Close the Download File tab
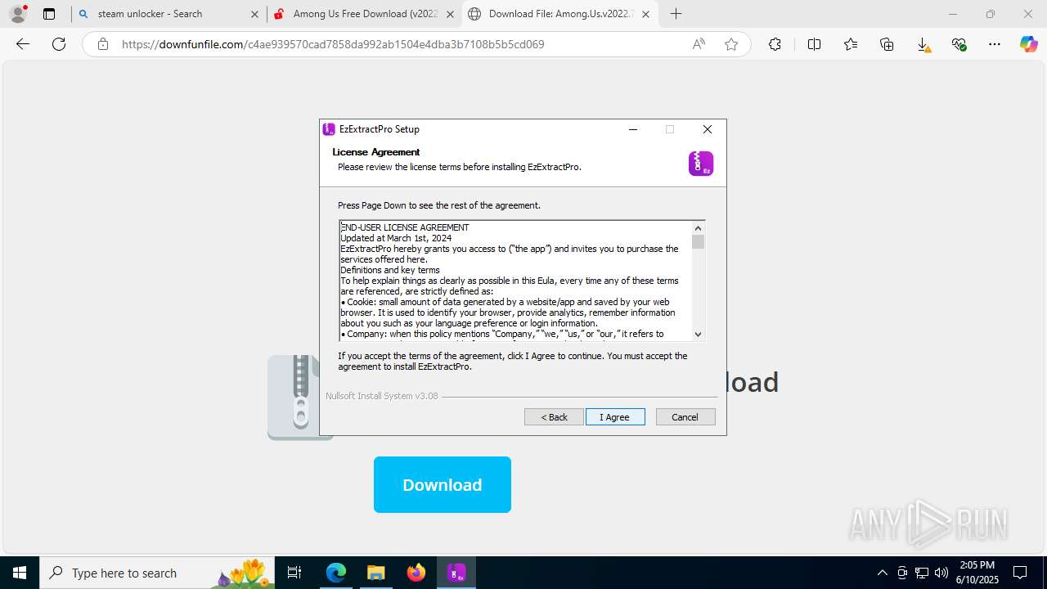This screenshot has width=1047, height=589. tap(645, 14)
